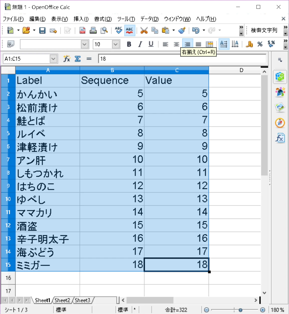Click the New spreadsheet icon
Image resolution: width=289 pixels, height=314 pixels.
pos(11,31)
